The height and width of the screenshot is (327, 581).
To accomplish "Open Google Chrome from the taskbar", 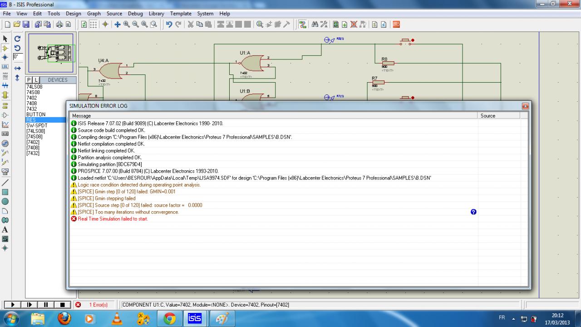I will [170, 319].
